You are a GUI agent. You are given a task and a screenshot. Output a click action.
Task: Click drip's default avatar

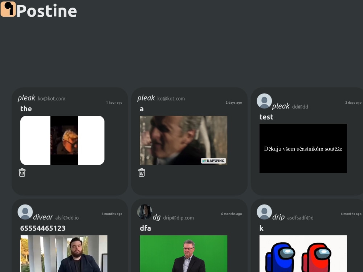pyautogui.click(x=264, y=212)
